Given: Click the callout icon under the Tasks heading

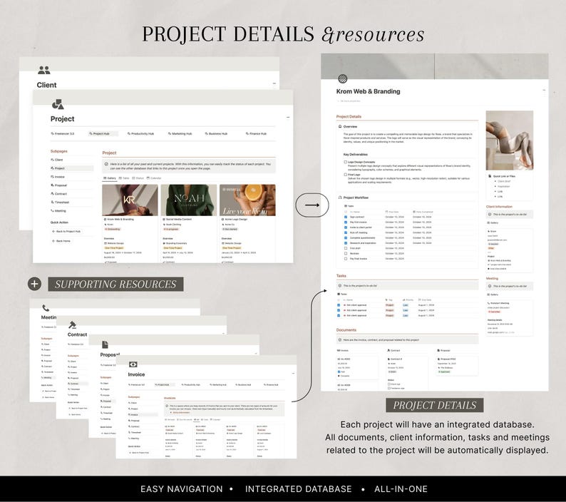Looking at the screenshot, I should 340,286.
